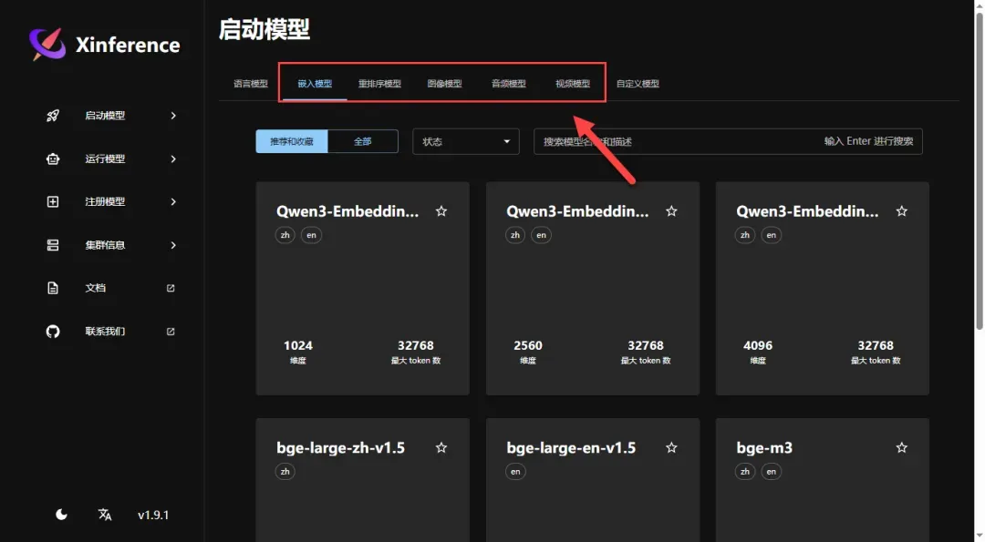Click the robot icon for 运行模型
This screenshot has width=985, height=542.
tap(53, 159)
